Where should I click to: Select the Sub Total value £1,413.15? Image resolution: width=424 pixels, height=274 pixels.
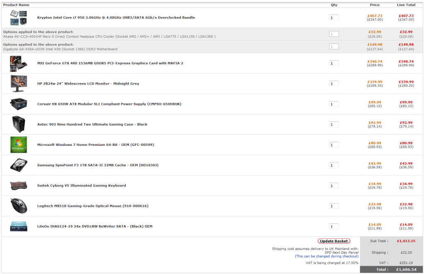[x=406, y=241]
